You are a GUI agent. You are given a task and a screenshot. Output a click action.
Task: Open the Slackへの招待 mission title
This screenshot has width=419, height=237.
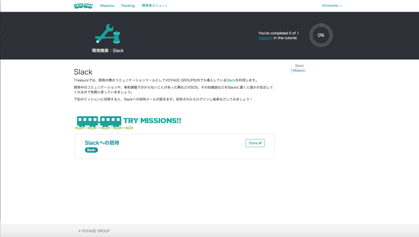[102, 143]
